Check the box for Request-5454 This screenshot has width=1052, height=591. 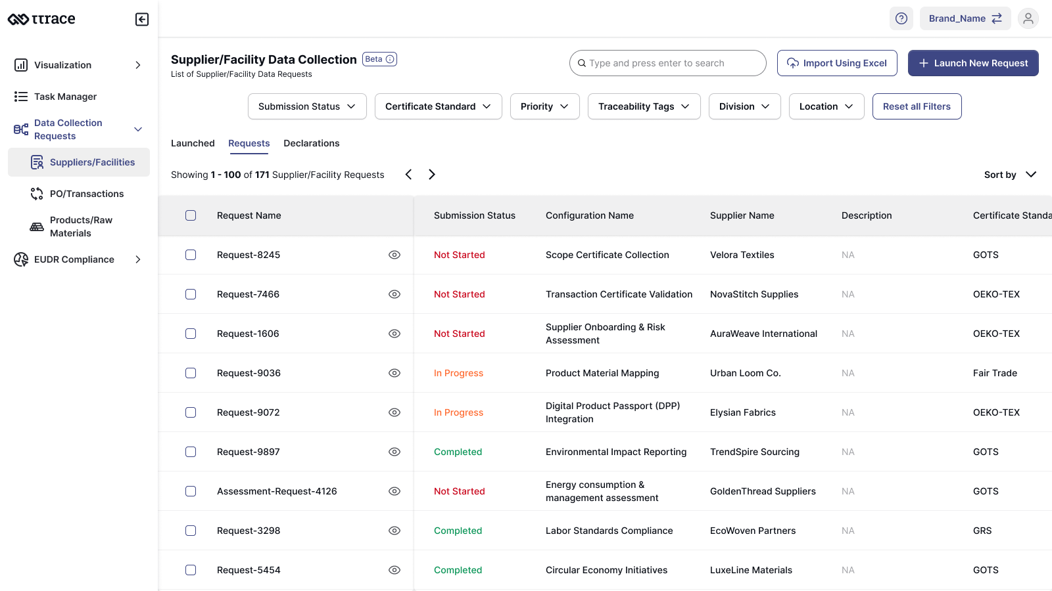pos(191,570)
